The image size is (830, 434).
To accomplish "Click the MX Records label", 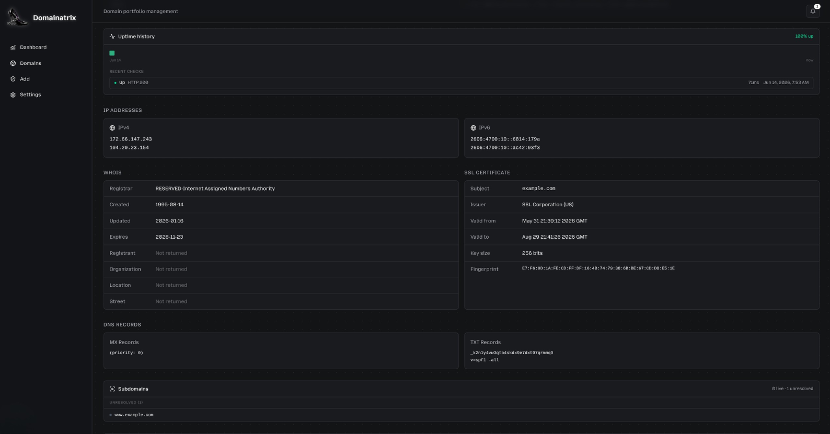I will pyautogui.click(x=124, y=343).
